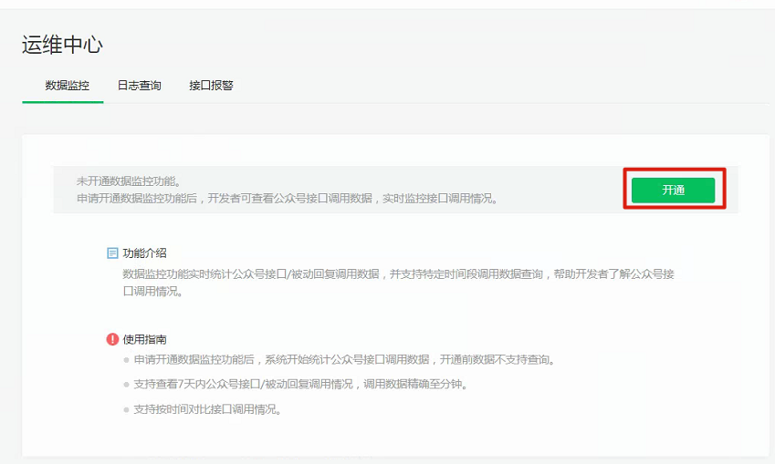Click the 功能介绍 heading text
The image size is (775, 464).
tap(144, 253)
